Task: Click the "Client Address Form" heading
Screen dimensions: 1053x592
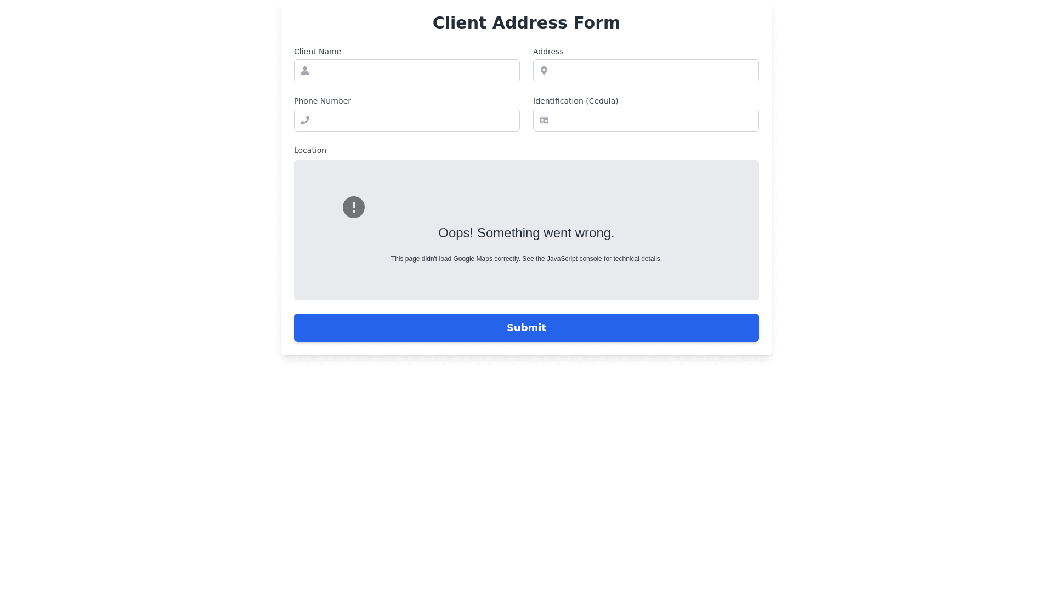Action: pos(526,23)
